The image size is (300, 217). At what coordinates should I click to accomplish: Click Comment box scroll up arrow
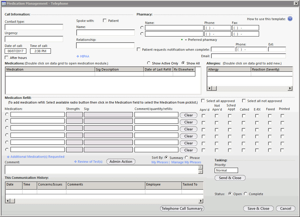(201, 167)
